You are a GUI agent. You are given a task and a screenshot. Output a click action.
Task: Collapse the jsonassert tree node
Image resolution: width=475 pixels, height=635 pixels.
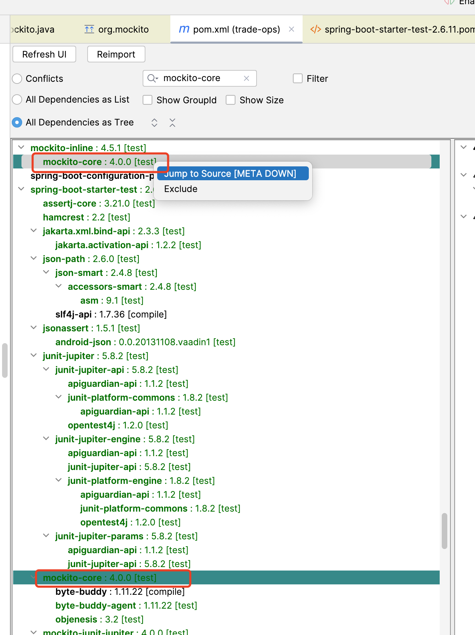(x=34, y=328)
